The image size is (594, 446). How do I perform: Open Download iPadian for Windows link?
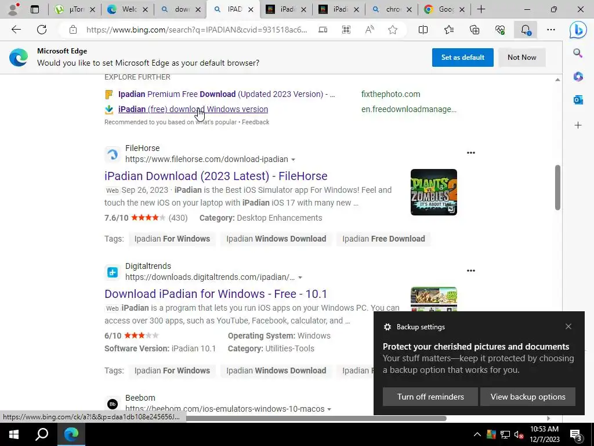coord(216,294)
